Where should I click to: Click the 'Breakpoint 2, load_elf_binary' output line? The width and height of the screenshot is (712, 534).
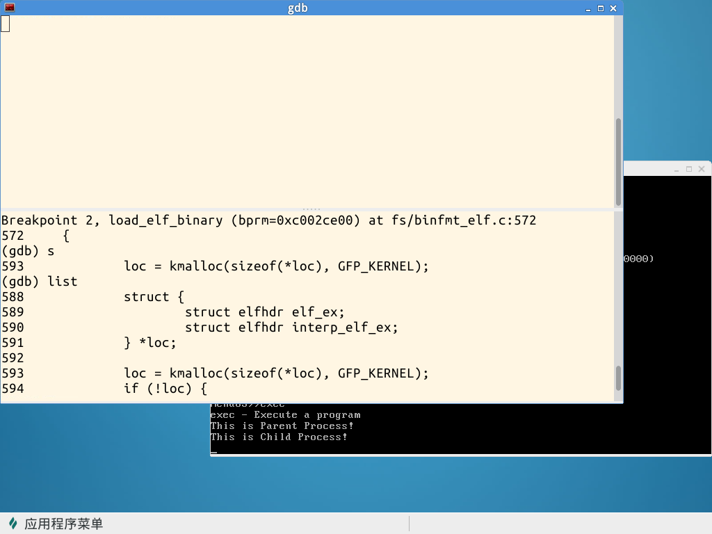269,220
